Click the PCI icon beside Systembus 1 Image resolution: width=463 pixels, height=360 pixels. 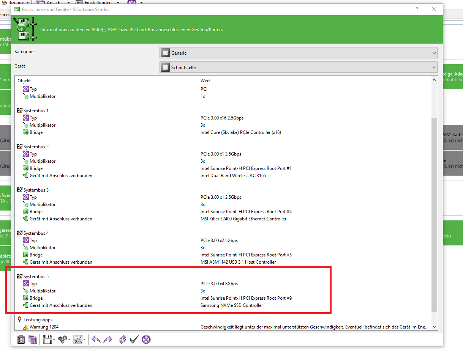pyautogui.click(x=20, y=110)
